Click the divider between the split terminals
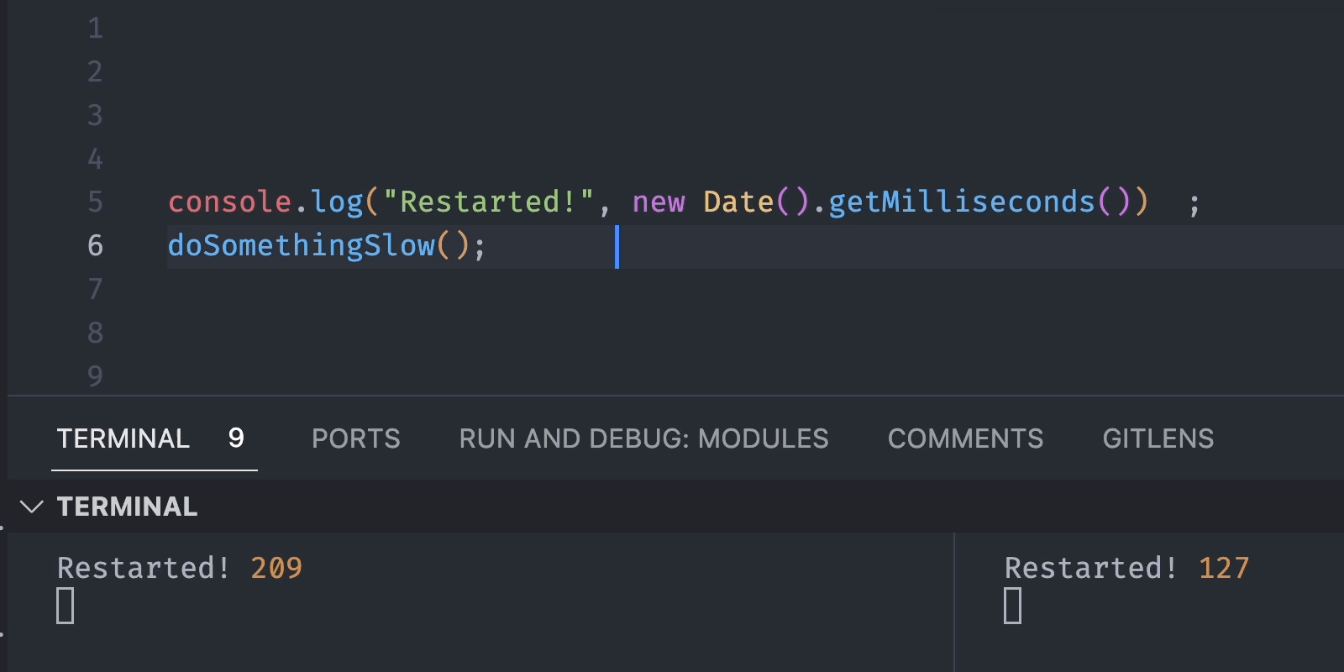Viewport: 1344px width, 672px height. 954,601
